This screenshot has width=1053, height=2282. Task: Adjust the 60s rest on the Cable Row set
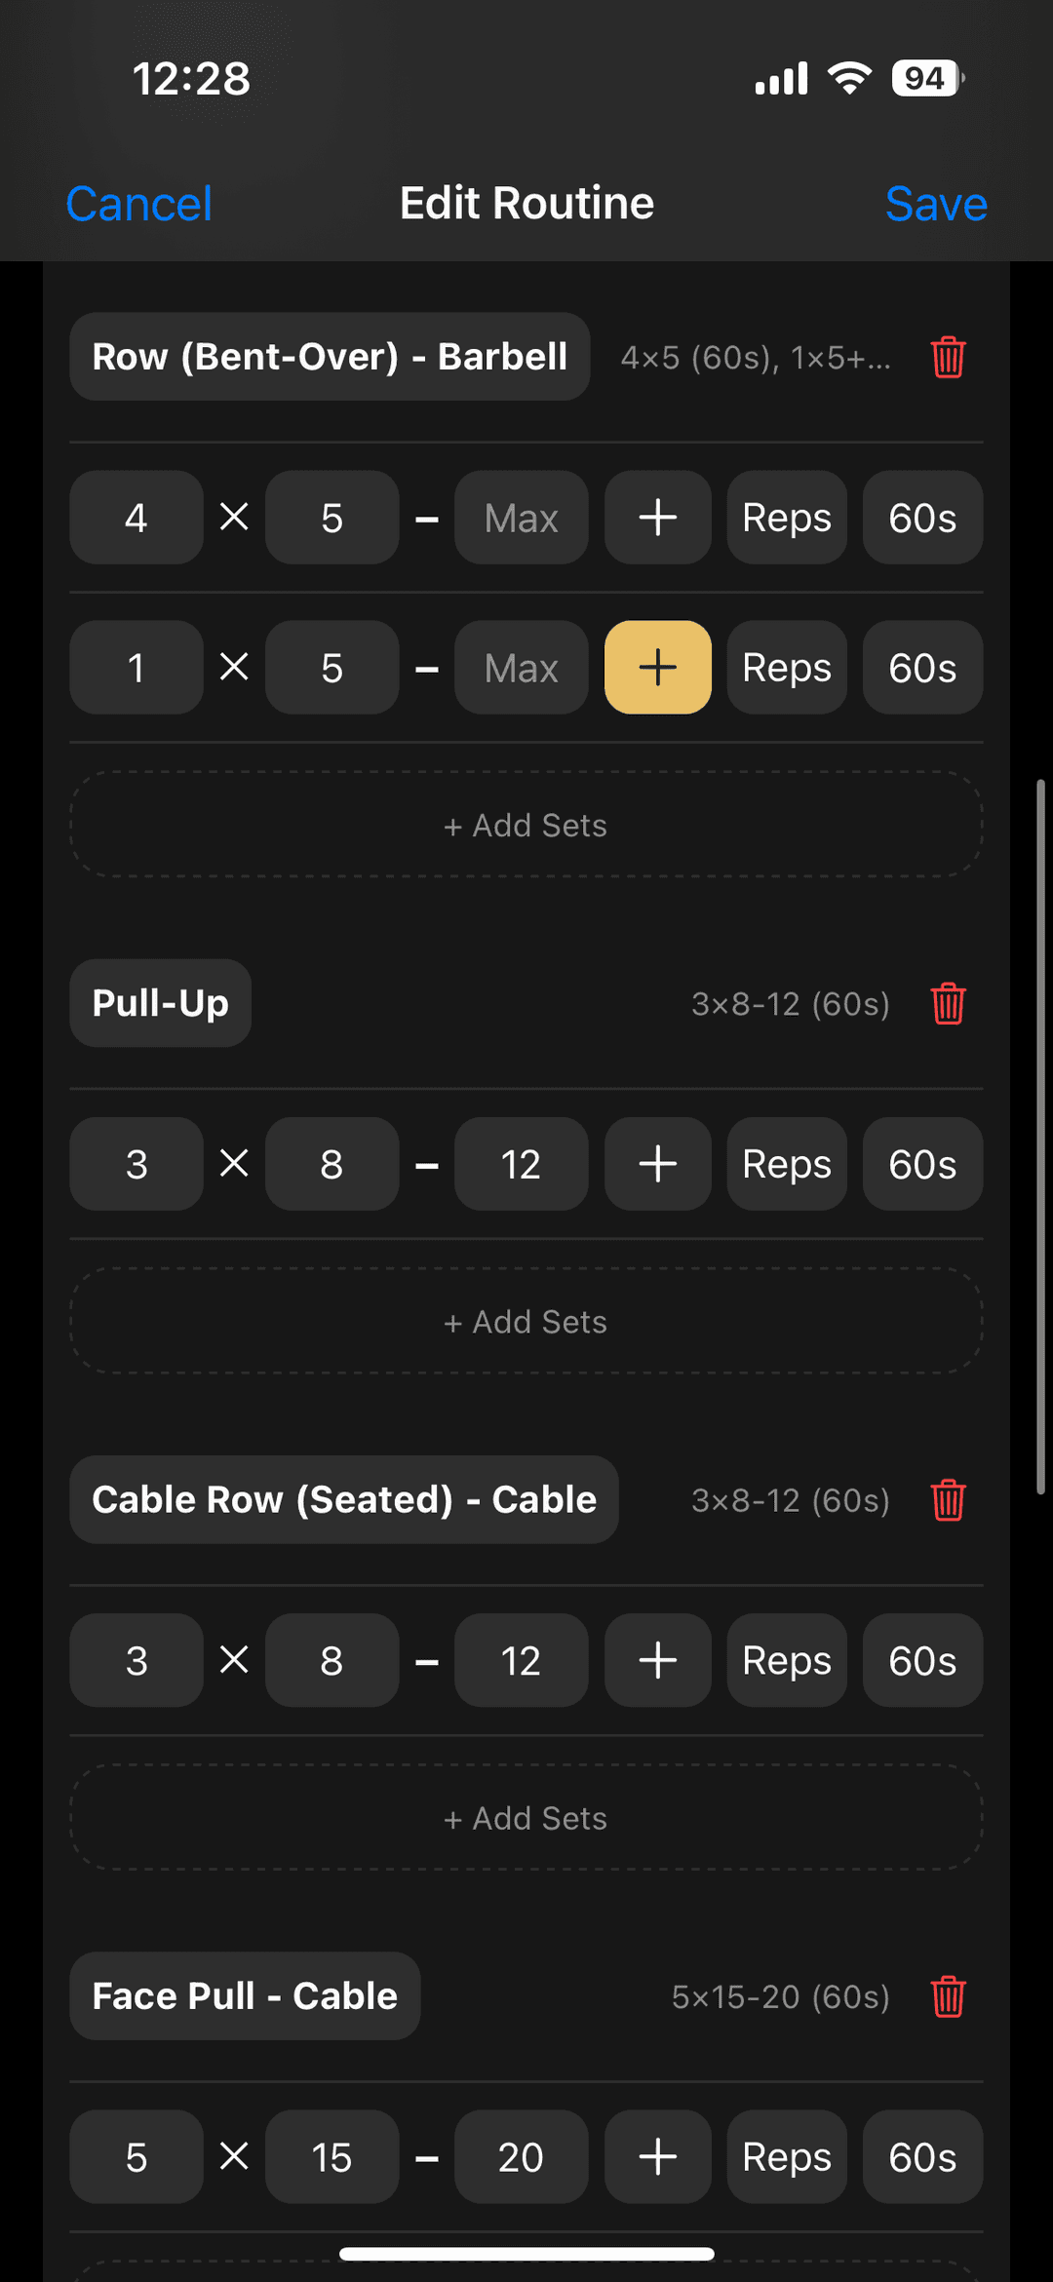[921, 1660]
